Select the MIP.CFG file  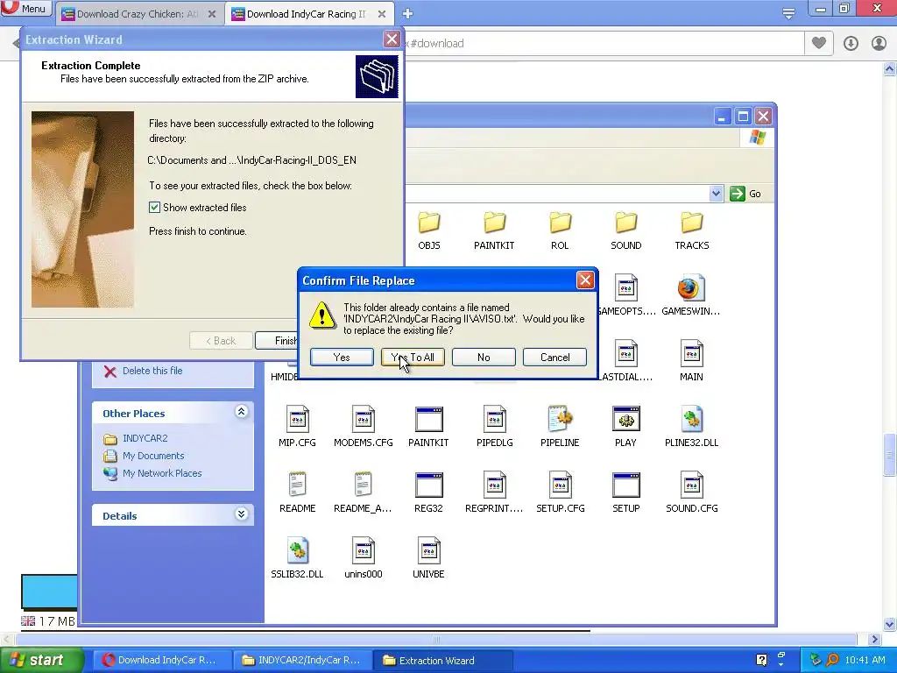298,426
